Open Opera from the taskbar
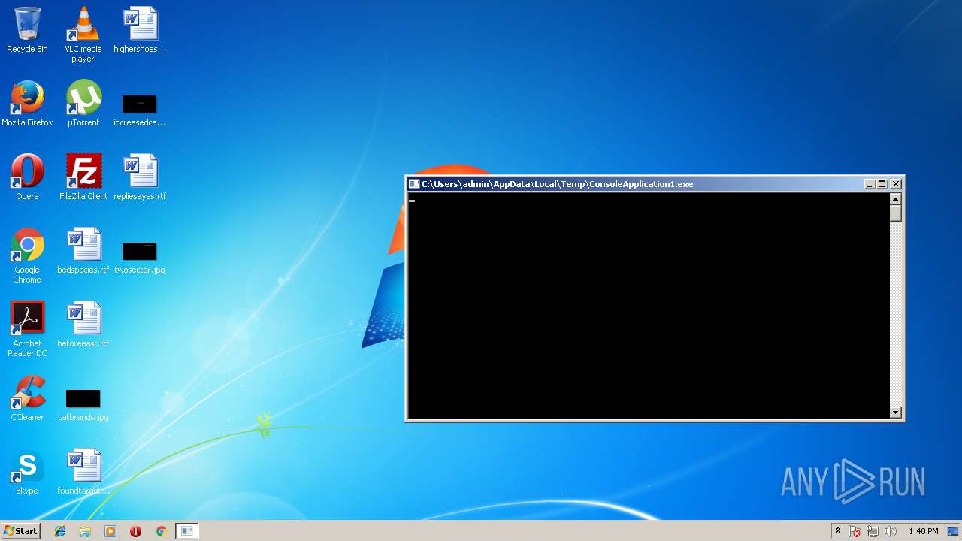The width and height of the screenshot is (962, 541). (135, 531)
